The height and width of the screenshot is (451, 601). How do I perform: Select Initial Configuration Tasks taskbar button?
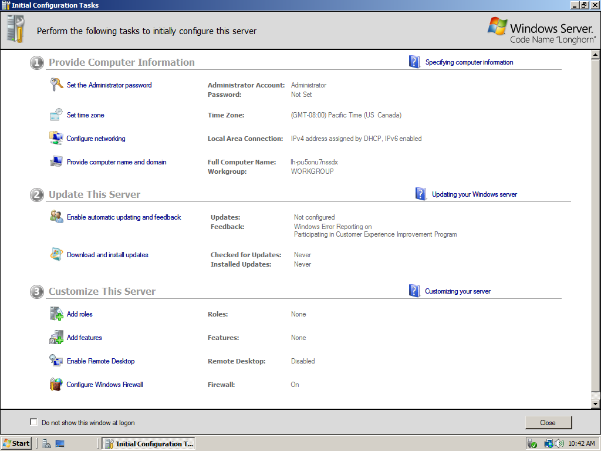click(148, 443)
